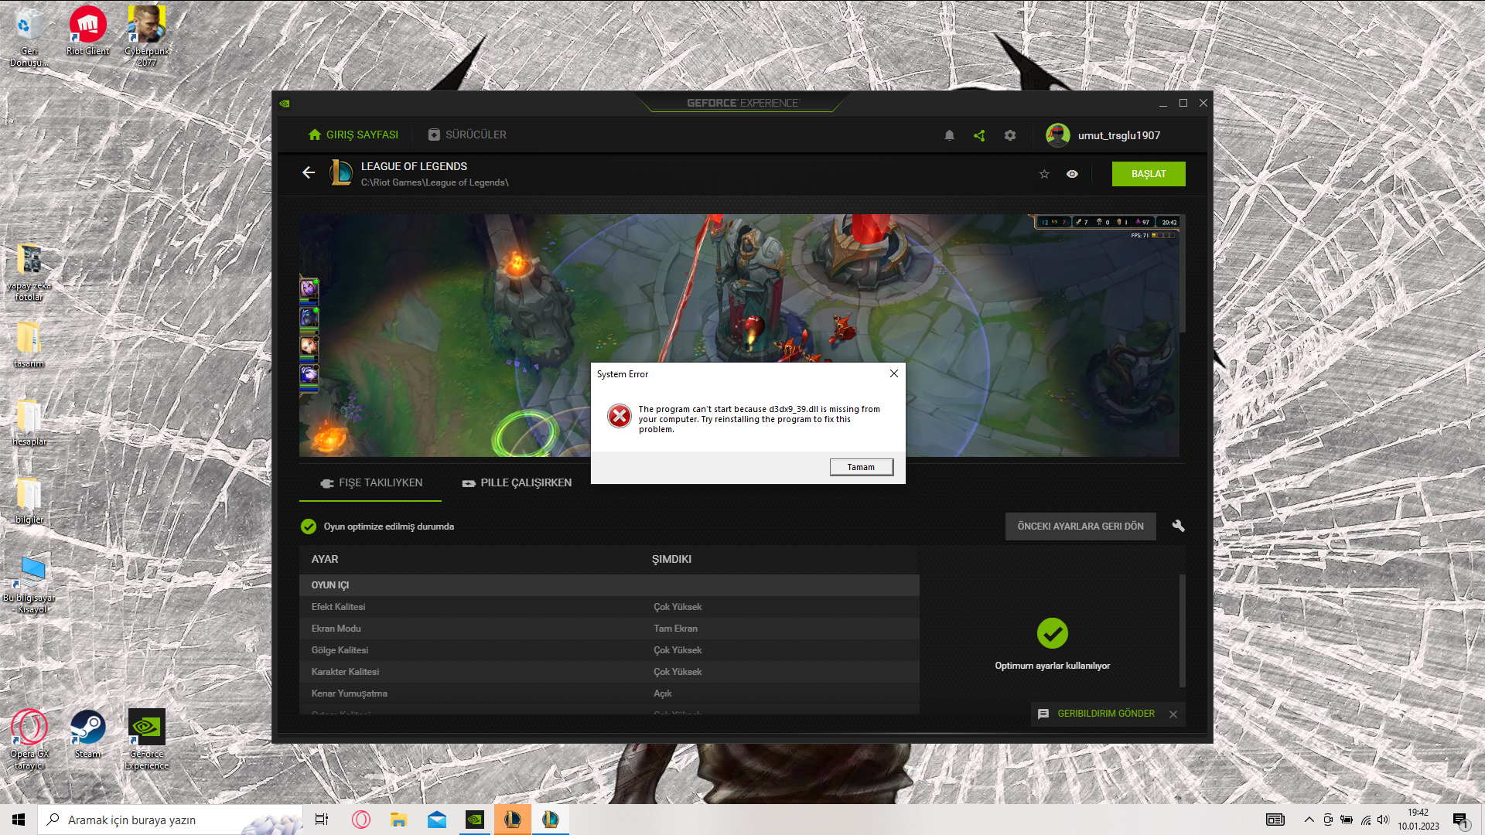Image resolution: width=1485 pixels, height=835 pixels.
Task: Switch to PİLLE ÇALIŞIRKEN tab
Action: 517,482
